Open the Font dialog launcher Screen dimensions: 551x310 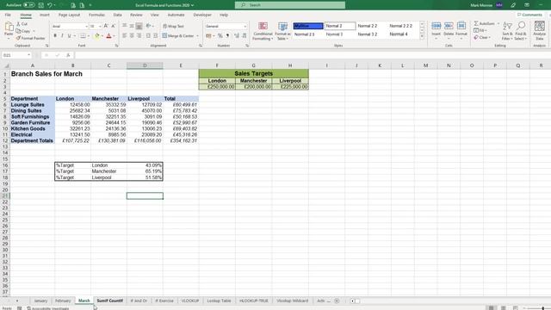[117, 46]
